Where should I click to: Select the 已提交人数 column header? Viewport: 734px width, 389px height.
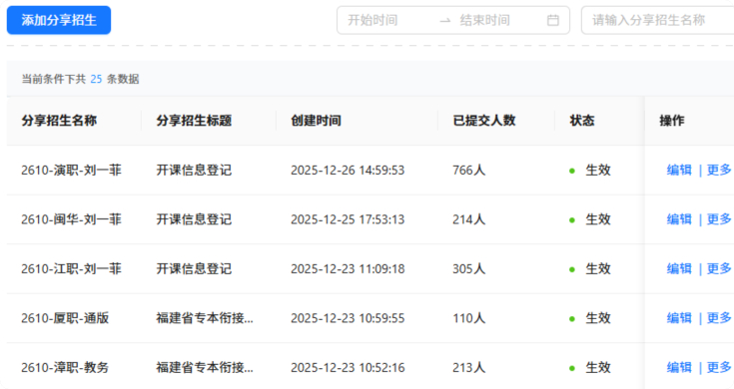[x=484, y=121]
